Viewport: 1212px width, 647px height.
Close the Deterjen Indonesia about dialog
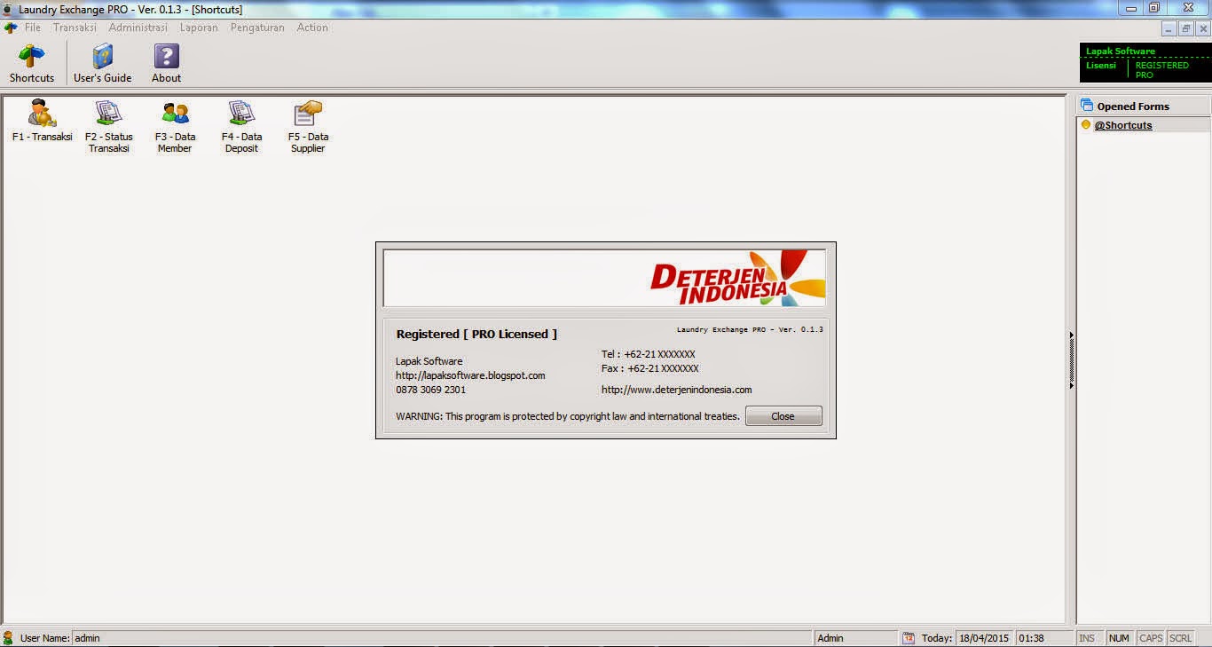(783, 415)
